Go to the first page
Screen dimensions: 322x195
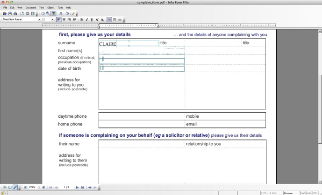point(51,187)
